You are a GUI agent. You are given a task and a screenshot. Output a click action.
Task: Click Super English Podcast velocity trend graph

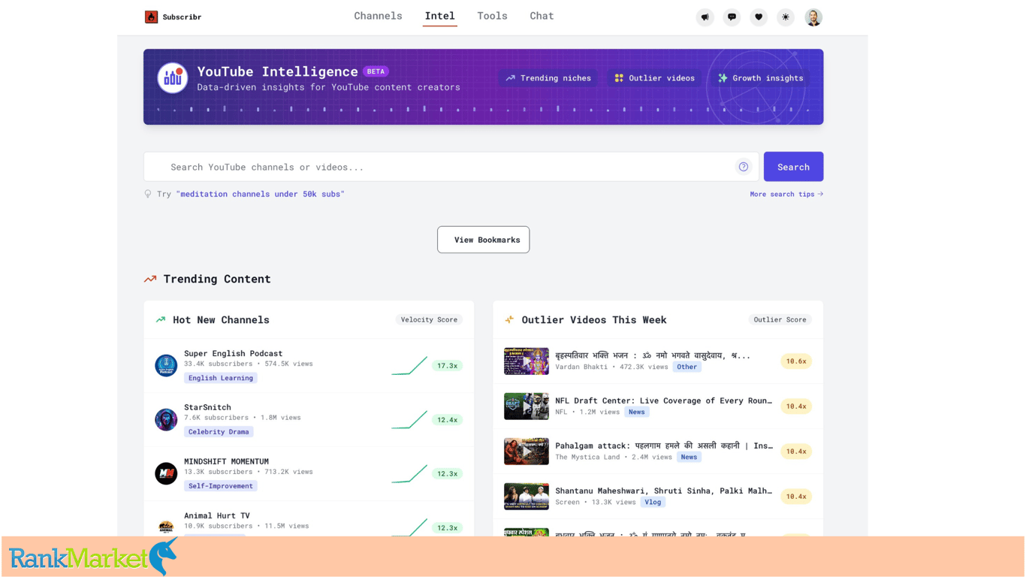point(409,365)
